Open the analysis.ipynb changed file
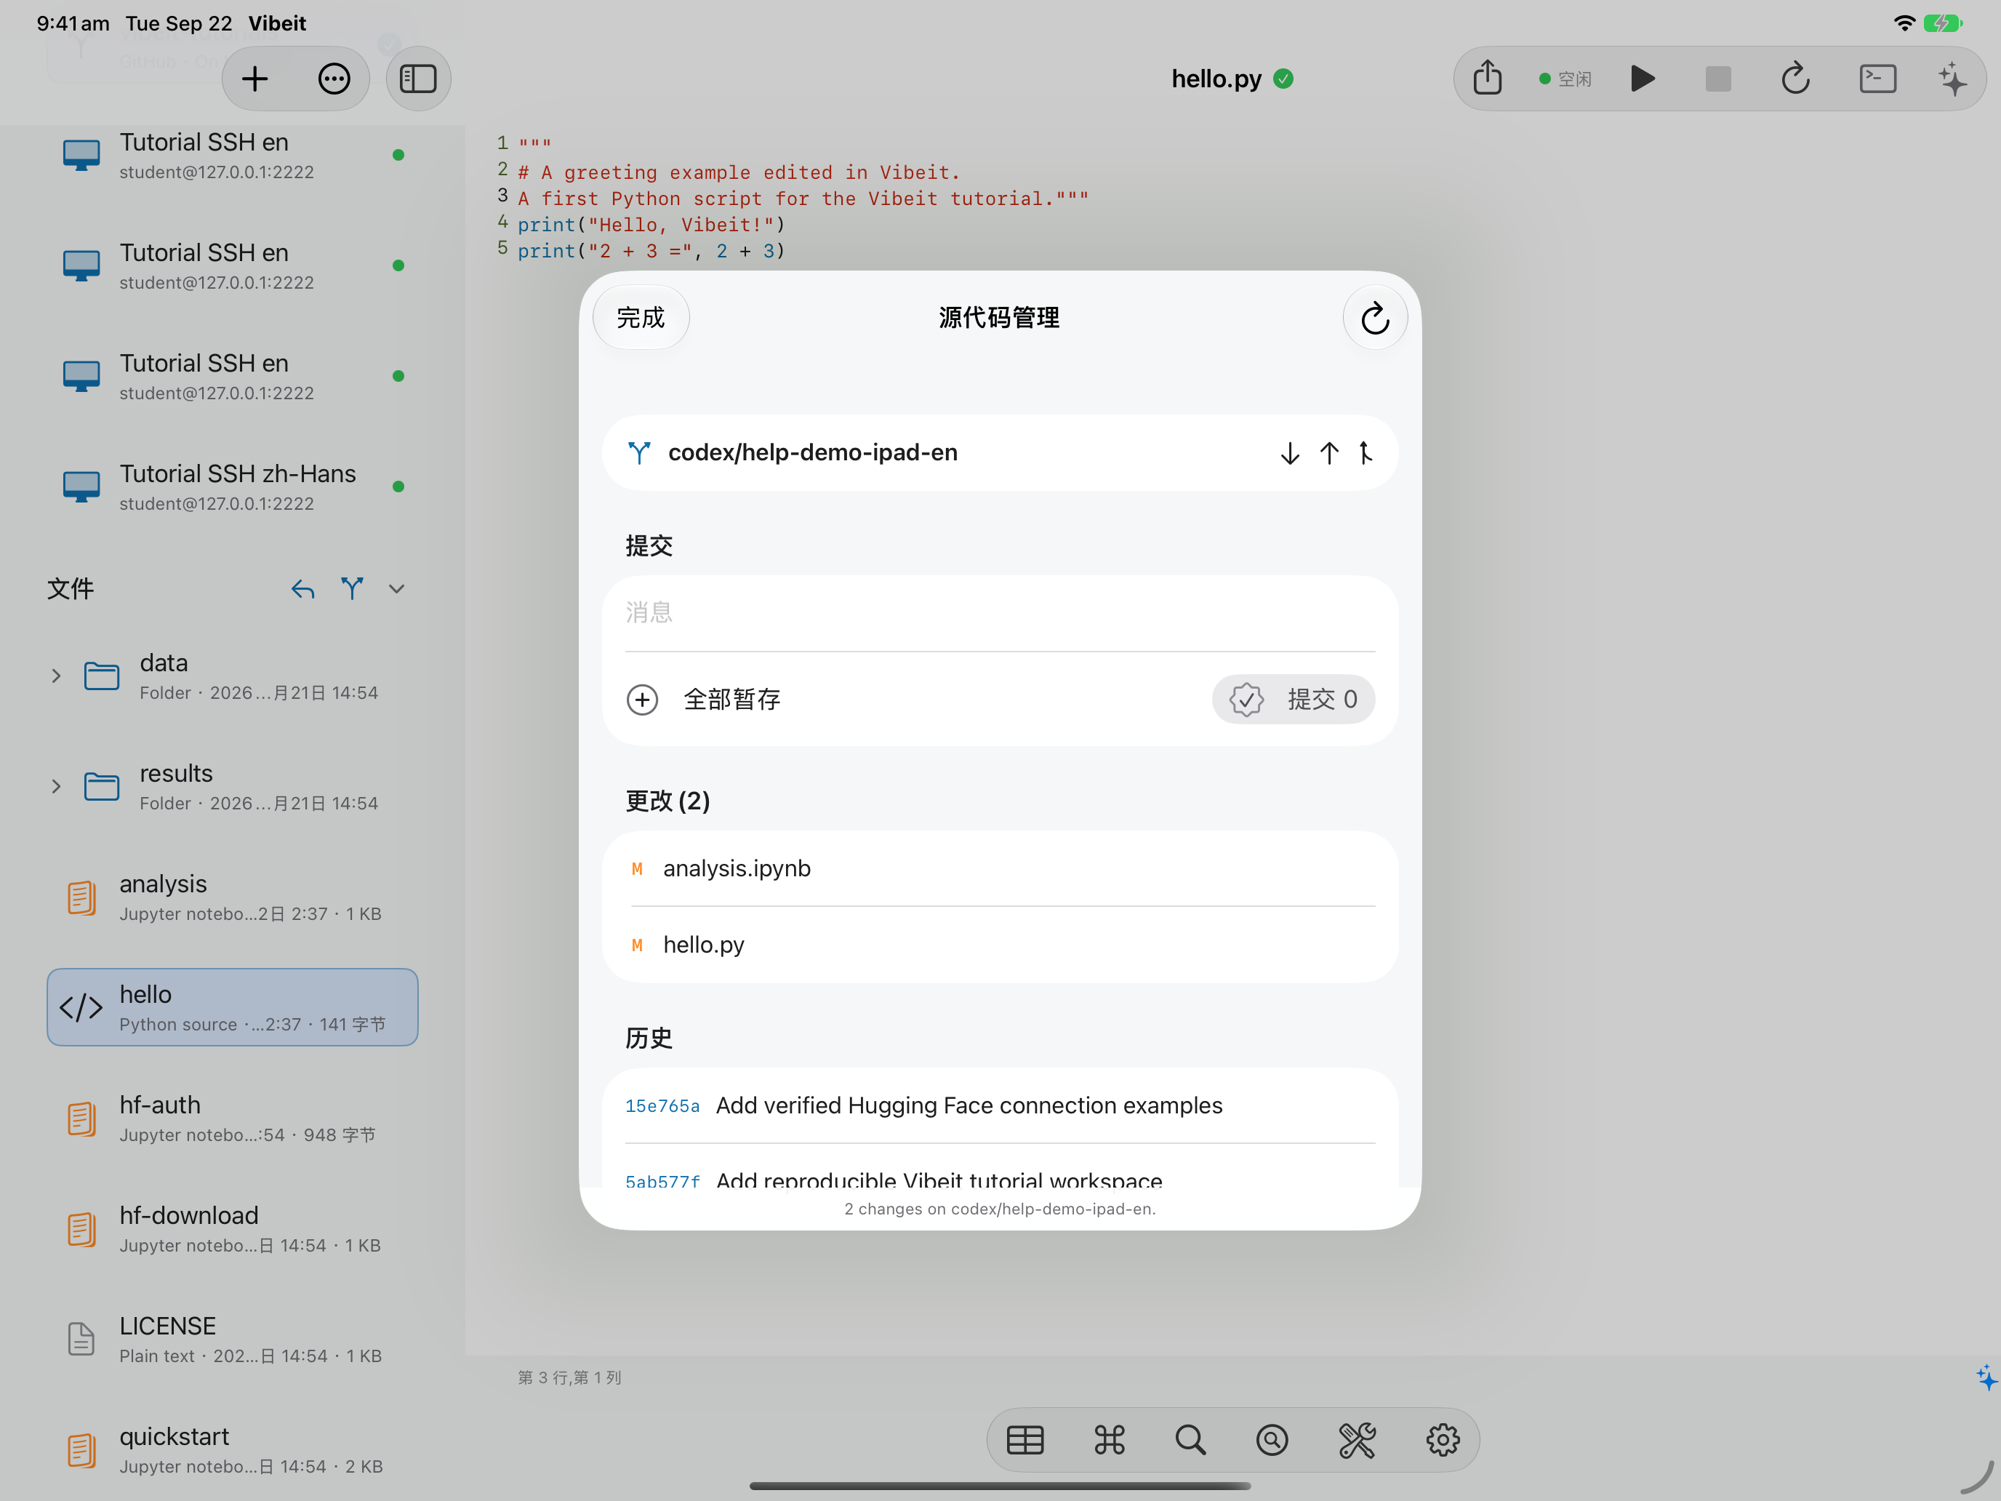This screenshot has height=1501, width=2001. 1000,868
